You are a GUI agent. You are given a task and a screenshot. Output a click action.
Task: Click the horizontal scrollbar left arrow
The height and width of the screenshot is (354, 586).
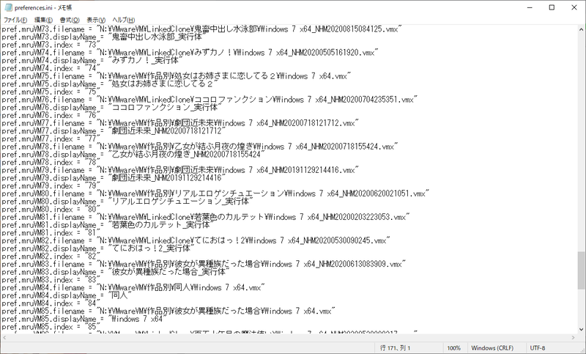pyautogui.click(x=4, y=338)
